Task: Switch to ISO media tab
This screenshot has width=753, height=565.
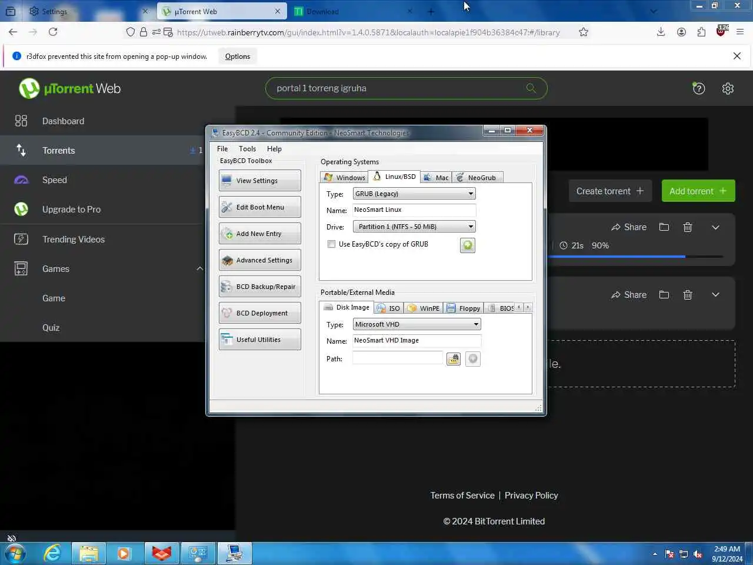Action: pos(389,308)
